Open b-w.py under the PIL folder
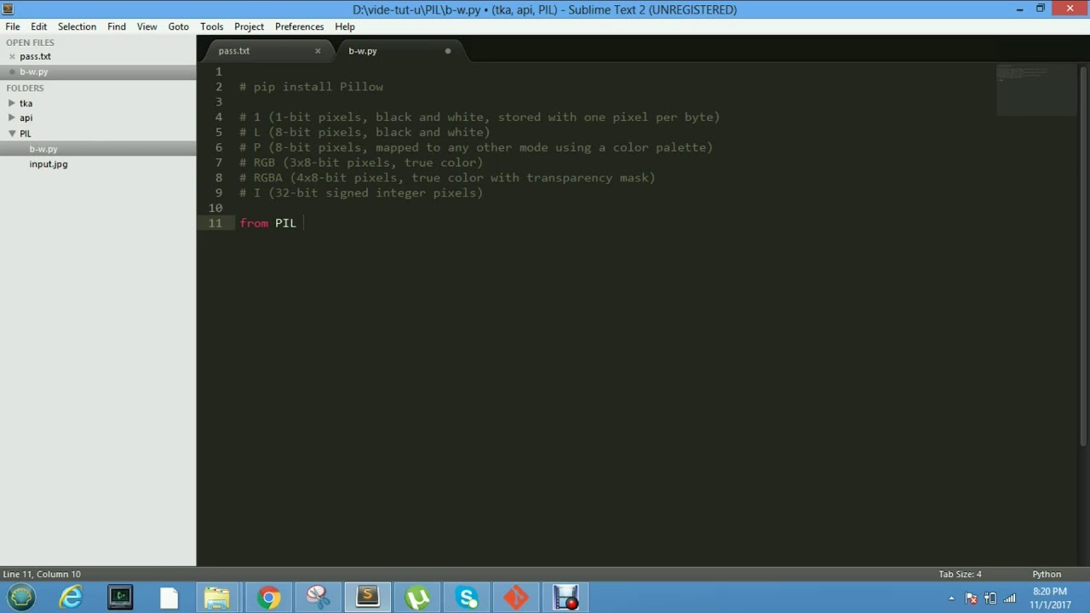The image size is (1090, 613). [43, 149]
